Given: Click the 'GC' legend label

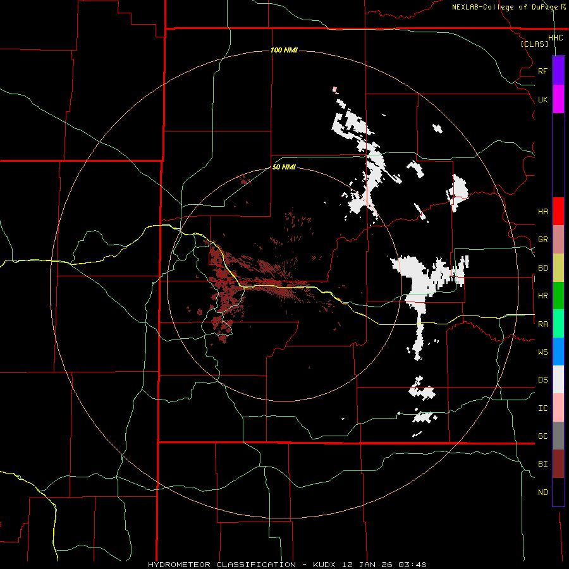Looking at the screenshot, I should pos(542,436).
